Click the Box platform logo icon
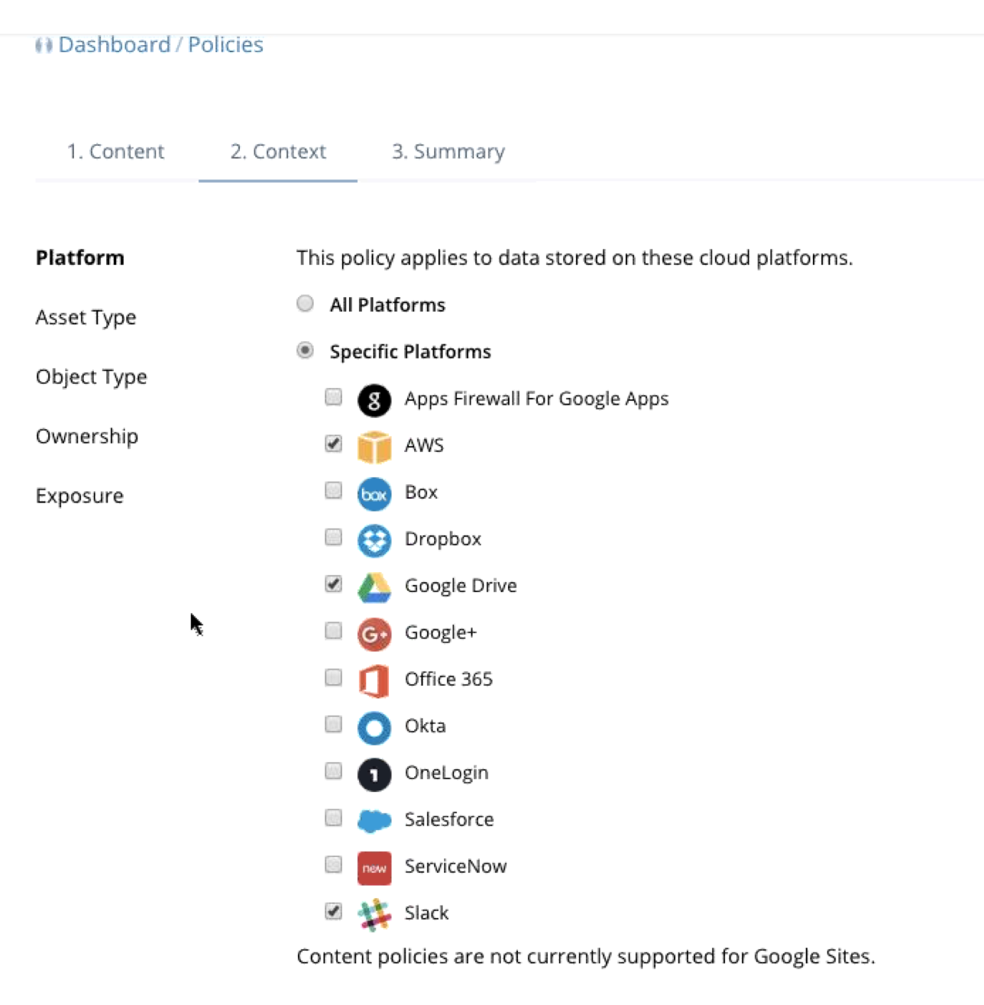Screen dimensions: 984x1005 click(374, 494)
